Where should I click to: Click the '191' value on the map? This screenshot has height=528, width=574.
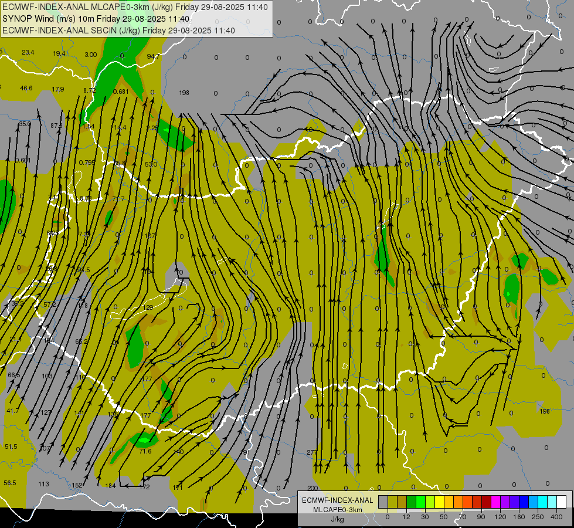[245, 452]
